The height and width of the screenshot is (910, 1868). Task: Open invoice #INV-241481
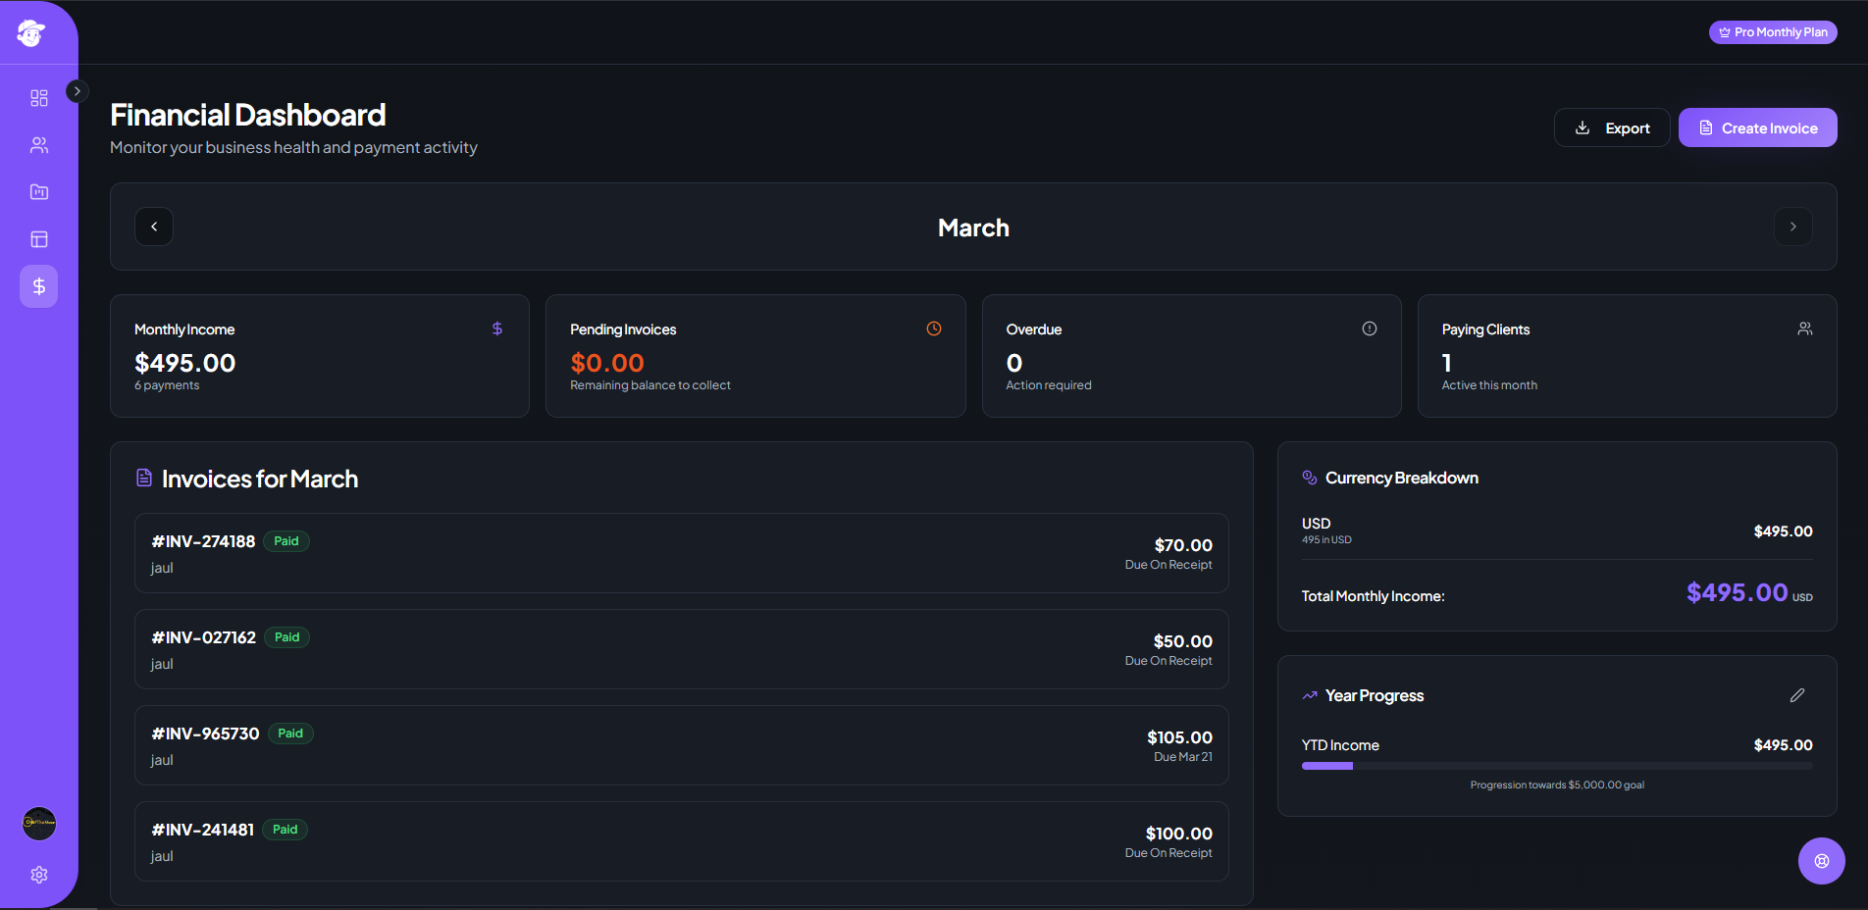pyautogui.click(x=682, y=841)
